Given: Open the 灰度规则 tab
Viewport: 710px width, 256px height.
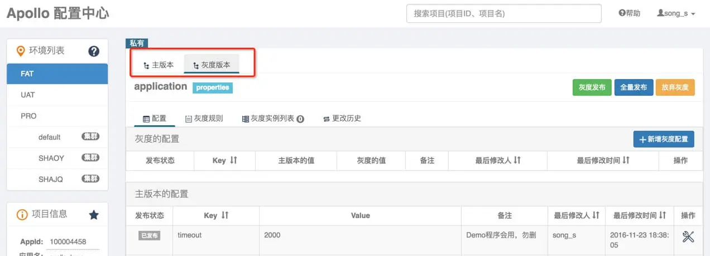Looking at the screenshot, I should (x=204, y=118).
